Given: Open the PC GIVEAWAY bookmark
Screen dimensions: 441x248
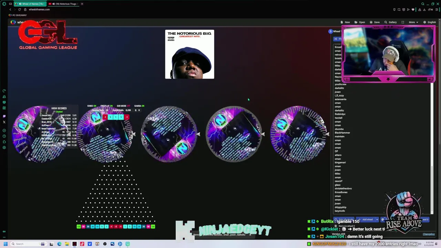Looking at the screenshot, I should point(18,15).
